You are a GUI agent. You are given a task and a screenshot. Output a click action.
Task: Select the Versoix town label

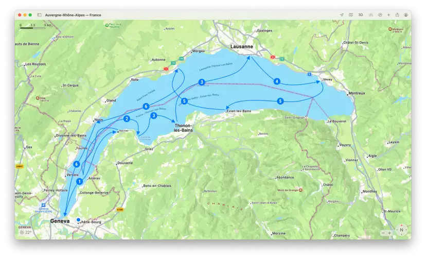[73, 175]
